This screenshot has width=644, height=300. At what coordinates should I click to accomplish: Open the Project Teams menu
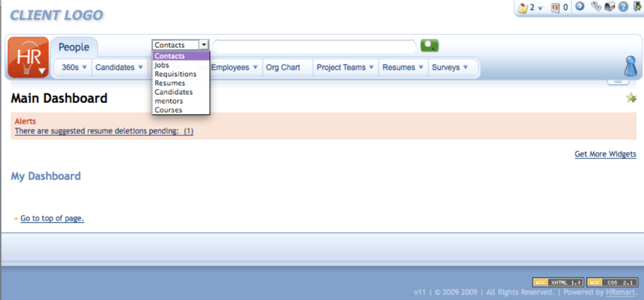pyautogui.click(x=345, y=67)
